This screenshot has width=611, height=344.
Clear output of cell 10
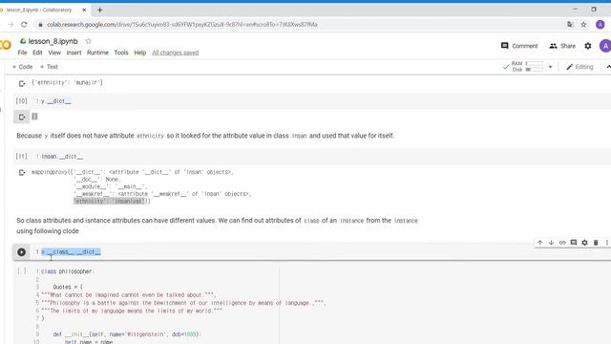(x=22, y=117)
